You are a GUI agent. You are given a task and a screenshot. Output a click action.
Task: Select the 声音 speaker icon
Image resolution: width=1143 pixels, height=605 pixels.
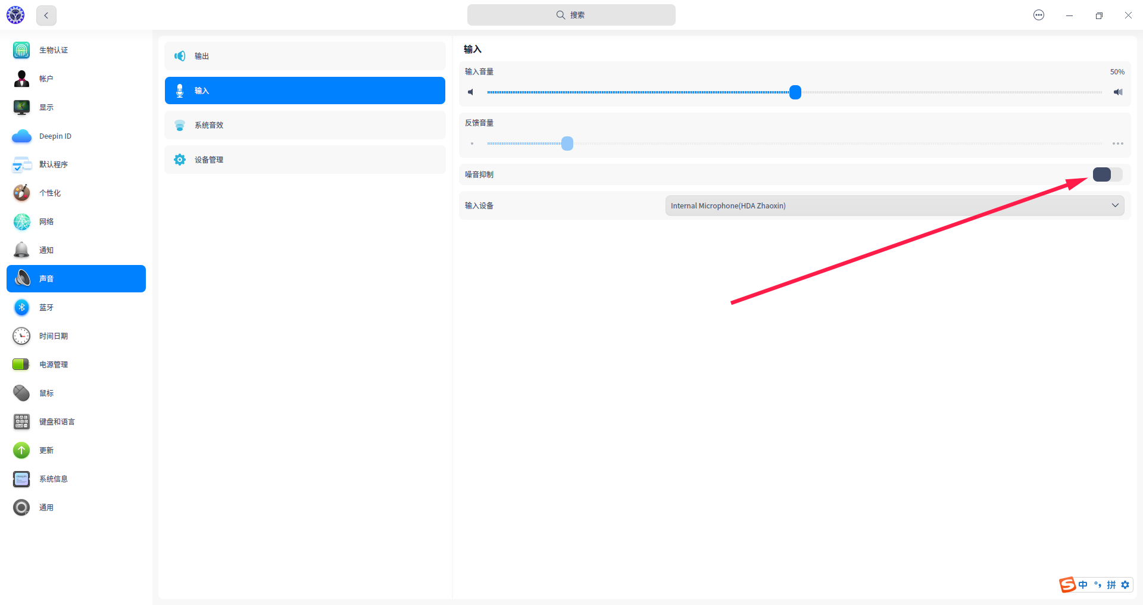pos(22,279)
